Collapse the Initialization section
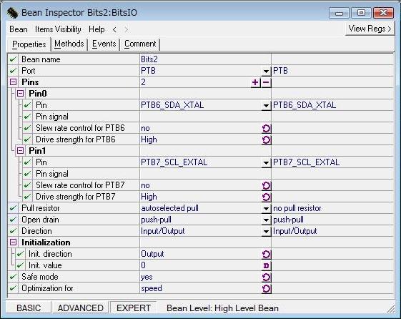 tap(14, 242)
